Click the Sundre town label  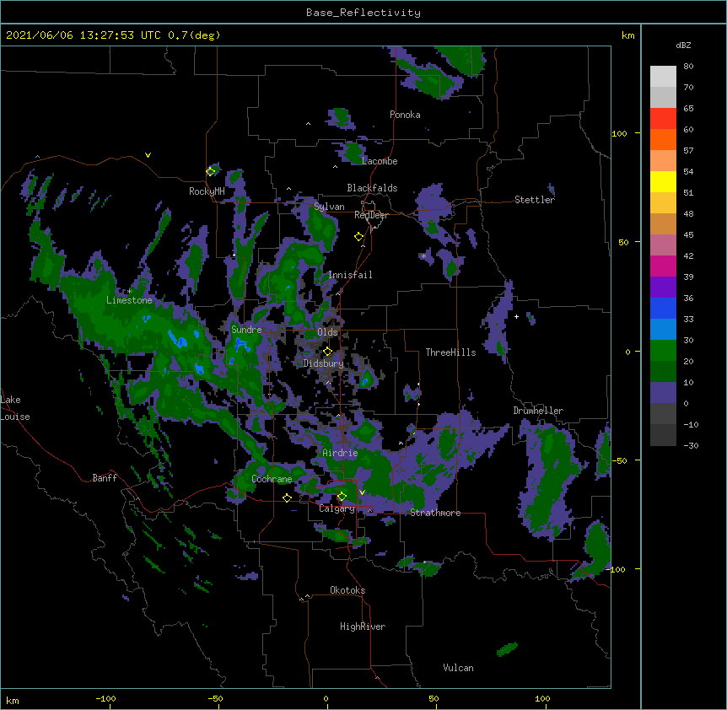246,330
